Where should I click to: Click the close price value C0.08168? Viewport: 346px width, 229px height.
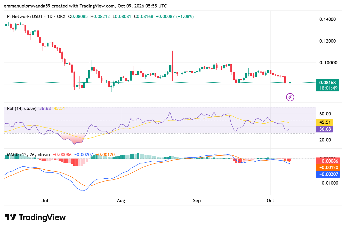pyautogui.click(x=143, y=17)
